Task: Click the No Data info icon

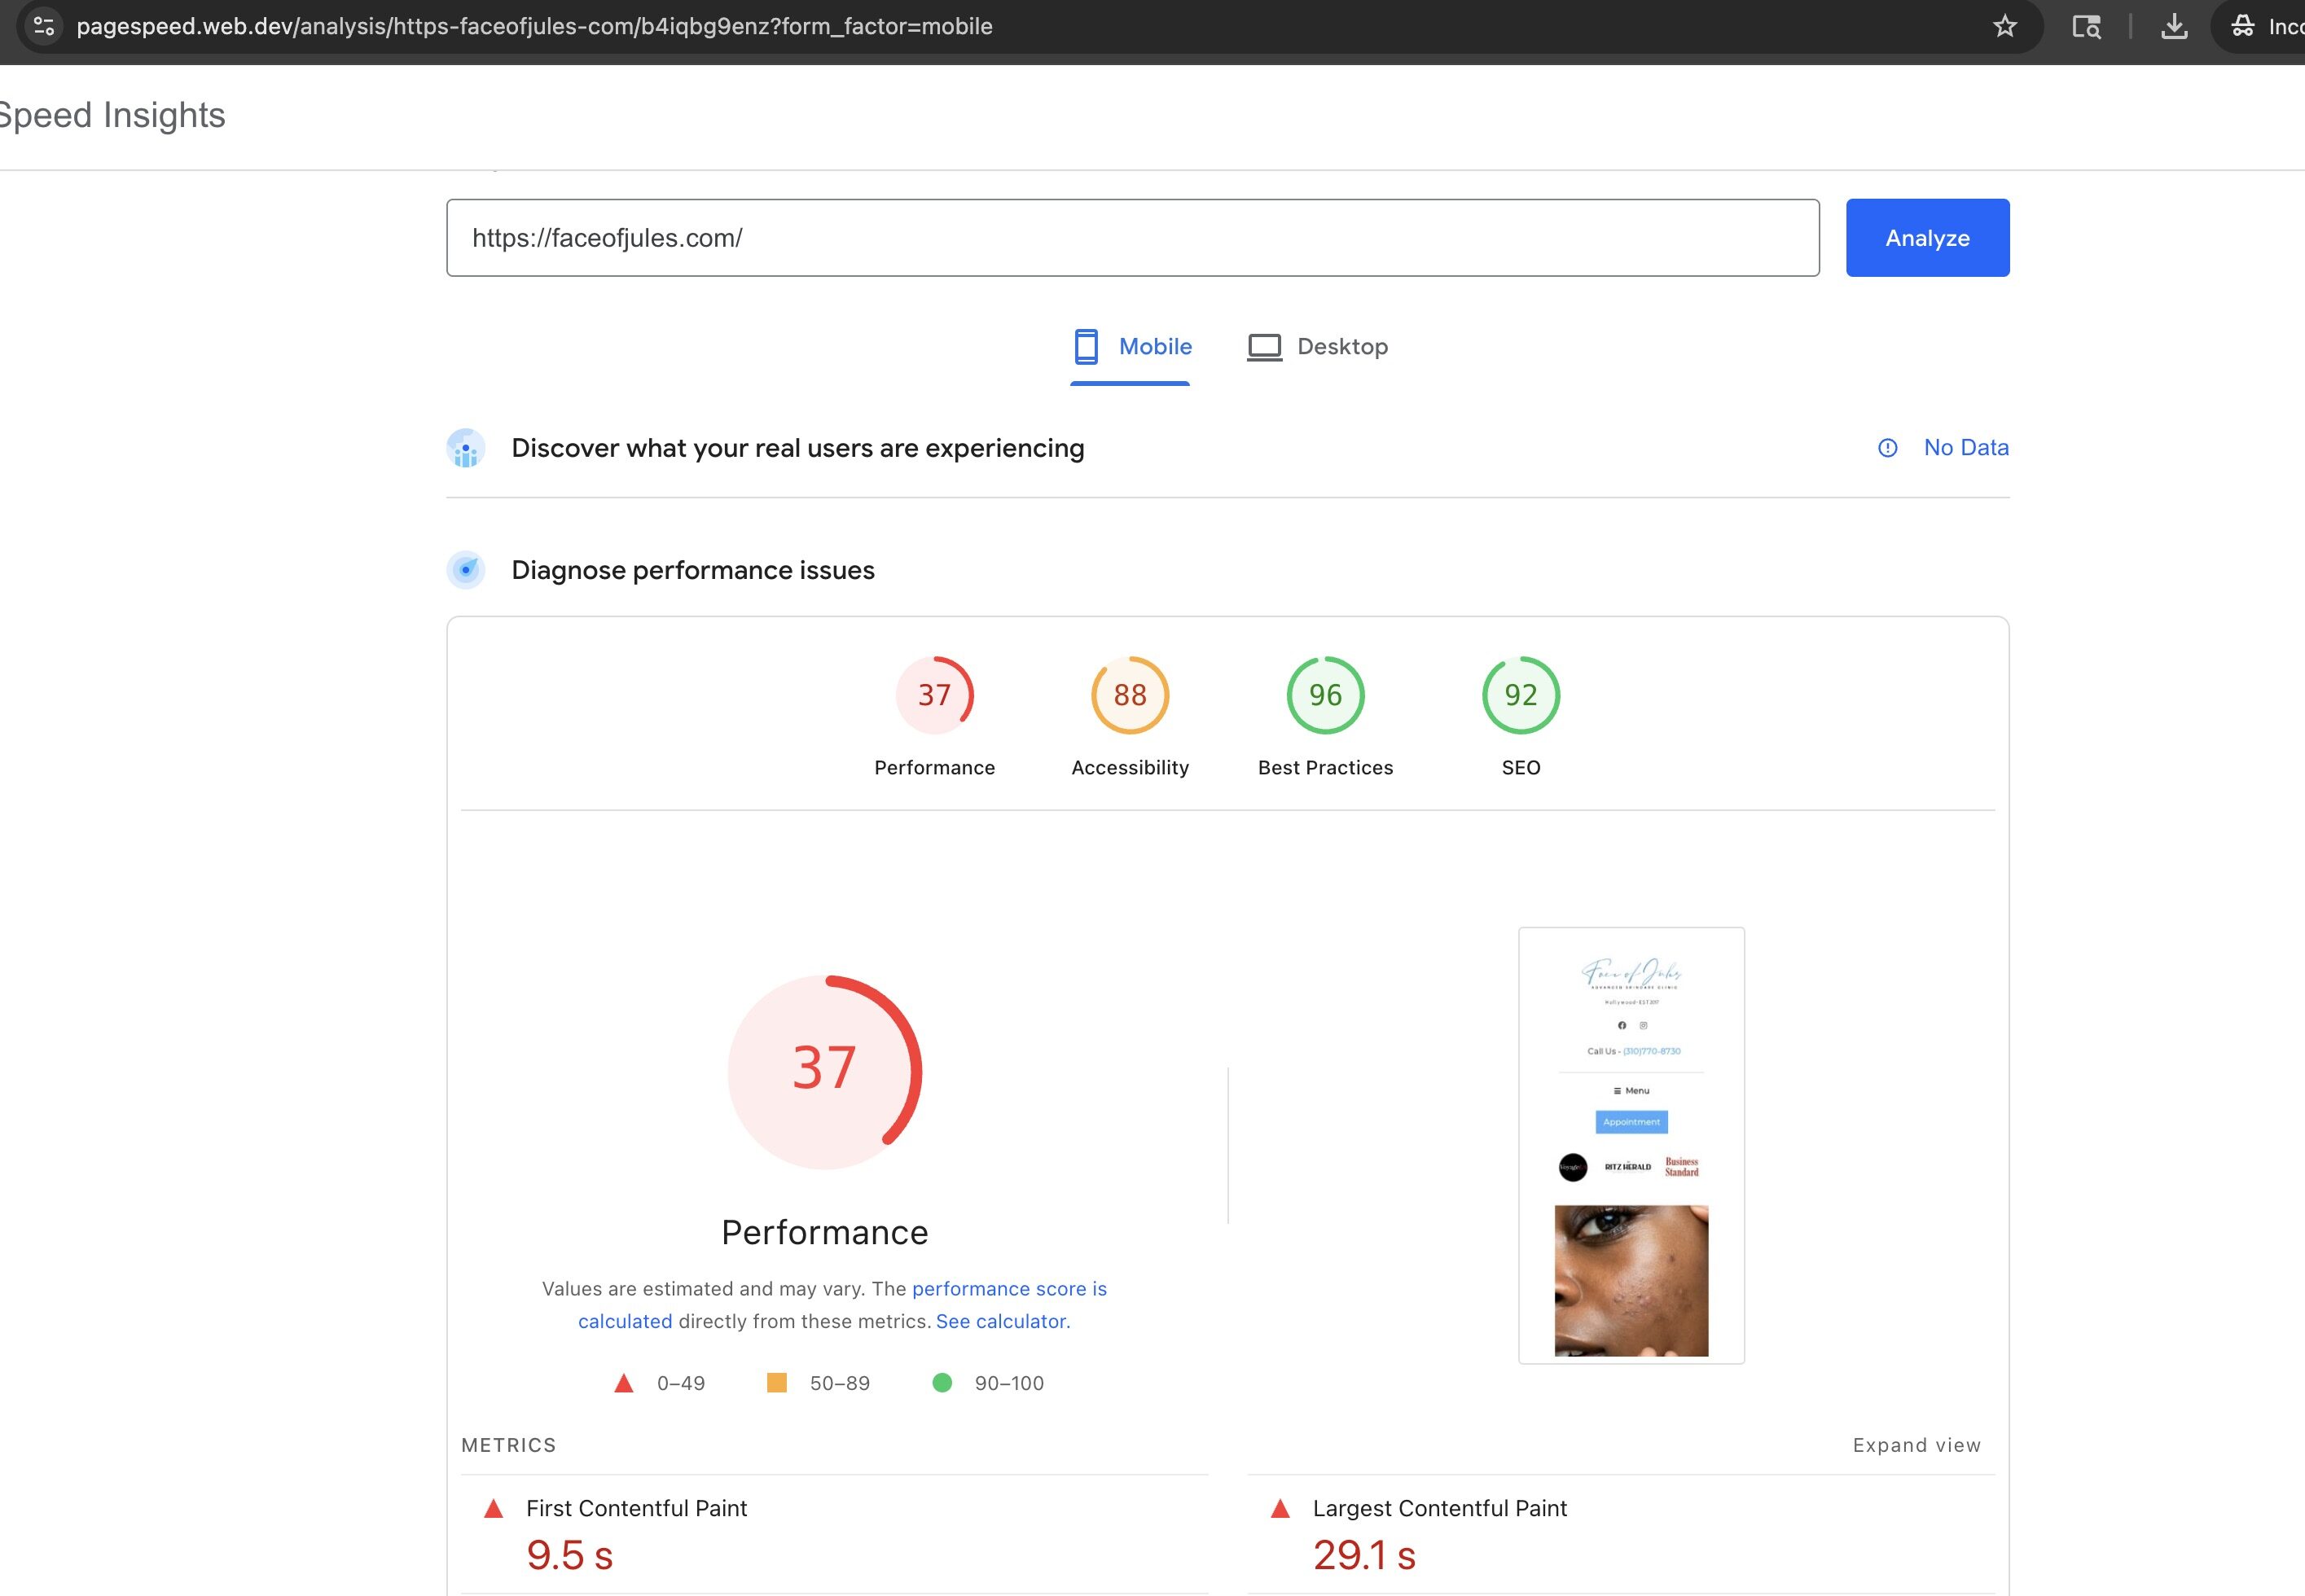Action: pyautogui.click(x=1887, y=448)
